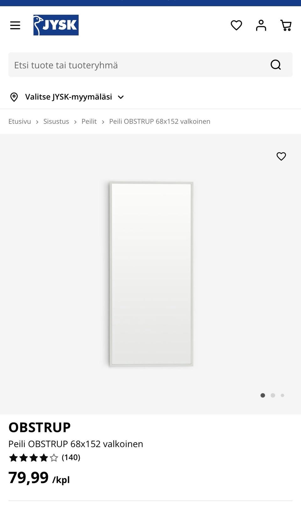Viewport: 301px width, 506px height.
Task: Add OBSTRUP mirror to favorites
Action: click(x=281, y=156)
